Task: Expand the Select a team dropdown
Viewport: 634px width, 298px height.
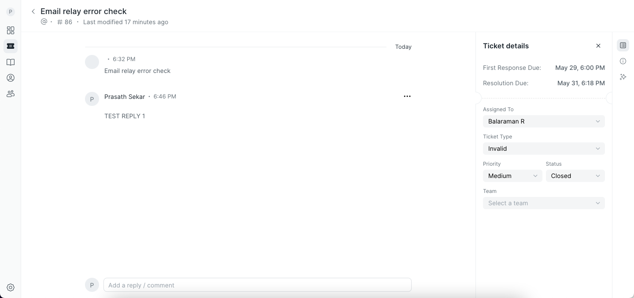Action: coord(544,203)
